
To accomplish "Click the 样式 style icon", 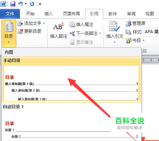I will click(x=128, y=32).
